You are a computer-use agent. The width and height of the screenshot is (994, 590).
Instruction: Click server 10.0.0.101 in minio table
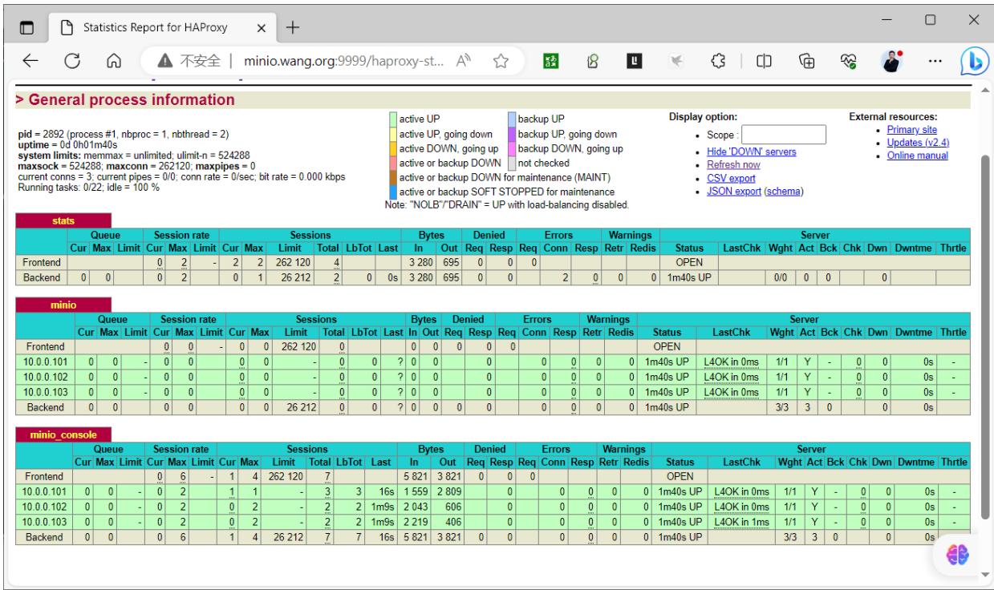(45, 363)
